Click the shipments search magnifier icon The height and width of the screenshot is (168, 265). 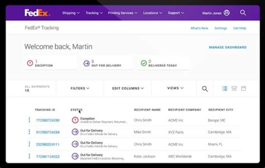click(x=205, y=89)
